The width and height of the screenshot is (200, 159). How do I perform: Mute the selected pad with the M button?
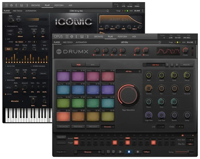[x=177, y=65]
